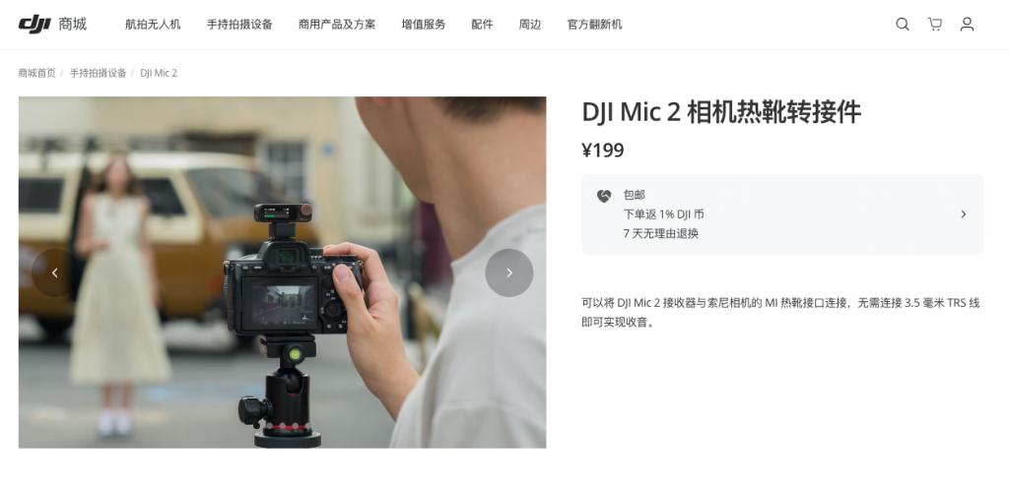Show previous product image arrow

point(55,274)
